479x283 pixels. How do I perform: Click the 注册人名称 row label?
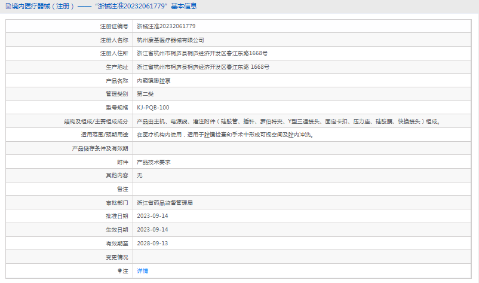114,40
